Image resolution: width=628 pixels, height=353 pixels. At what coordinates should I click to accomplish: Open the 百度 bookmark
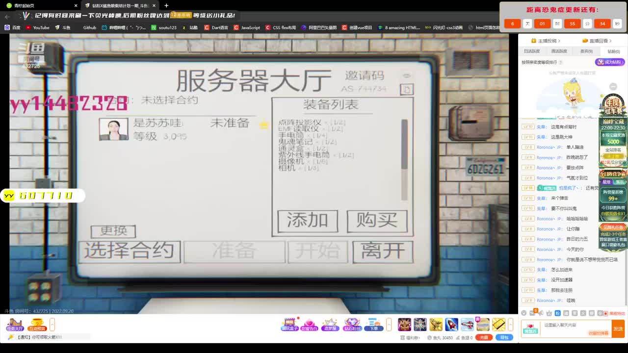13,27
